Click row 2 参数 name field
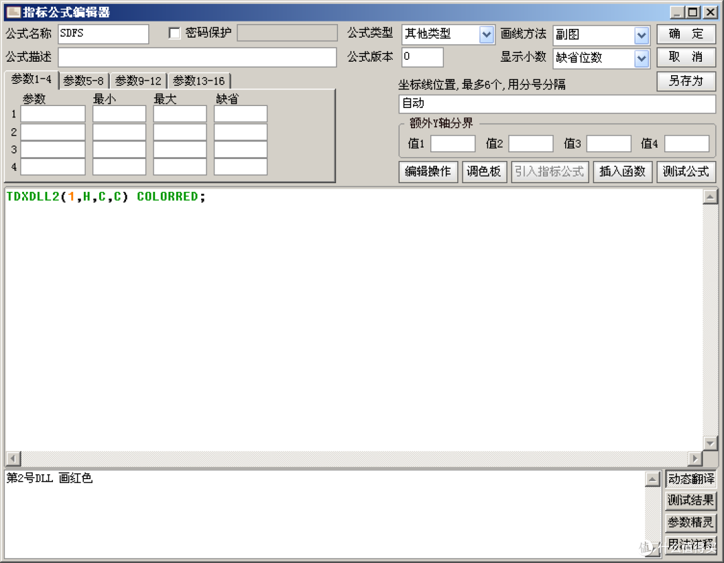 pyautogui.click(x=53, y=132)
